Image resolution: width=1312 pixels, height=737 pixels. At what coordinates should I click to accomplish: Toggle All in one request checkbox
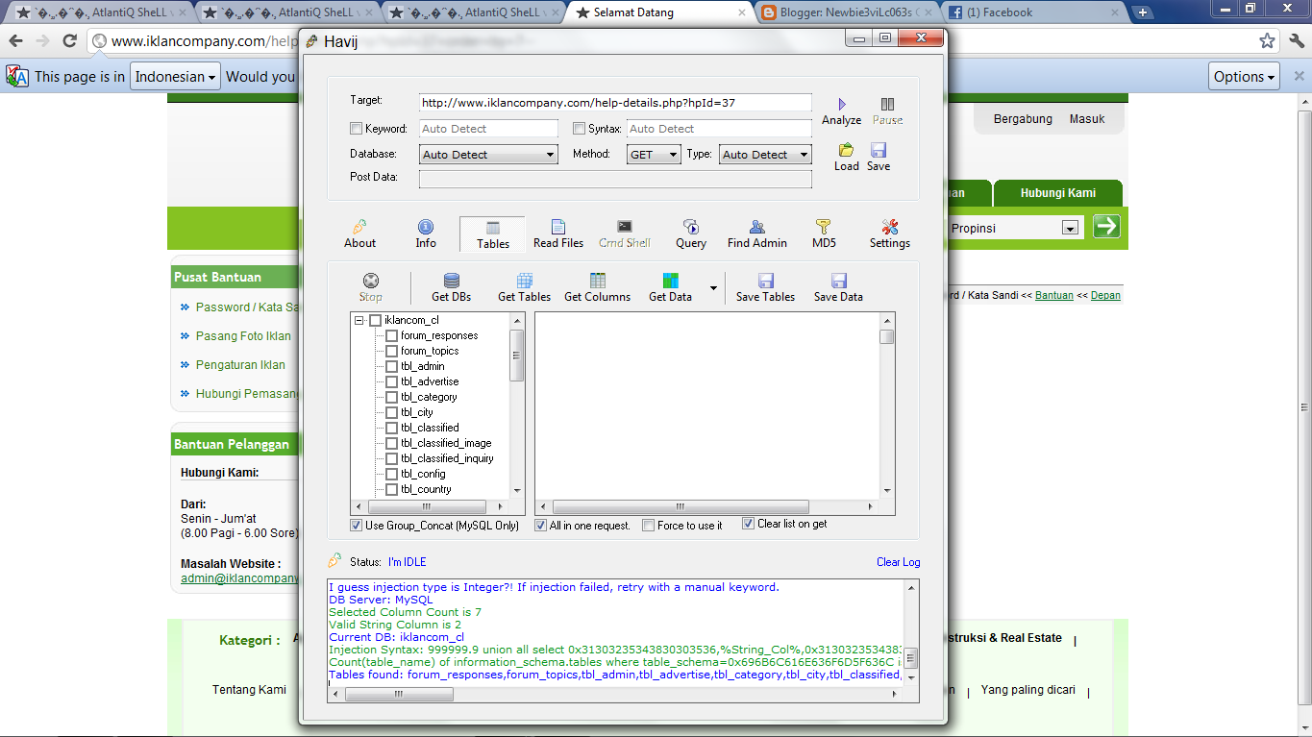pos(541,526)
